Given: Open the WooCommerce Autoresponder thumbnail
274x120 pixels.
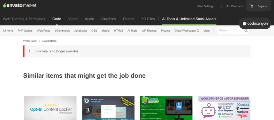Looking at the screenshot, I should (224, 108).
